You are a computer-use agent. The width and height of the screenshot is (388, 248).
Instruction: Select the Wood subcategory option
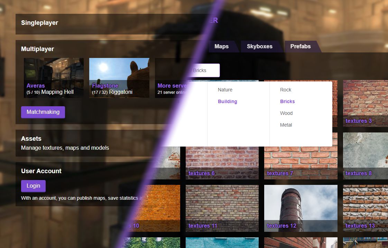[286, 113]
